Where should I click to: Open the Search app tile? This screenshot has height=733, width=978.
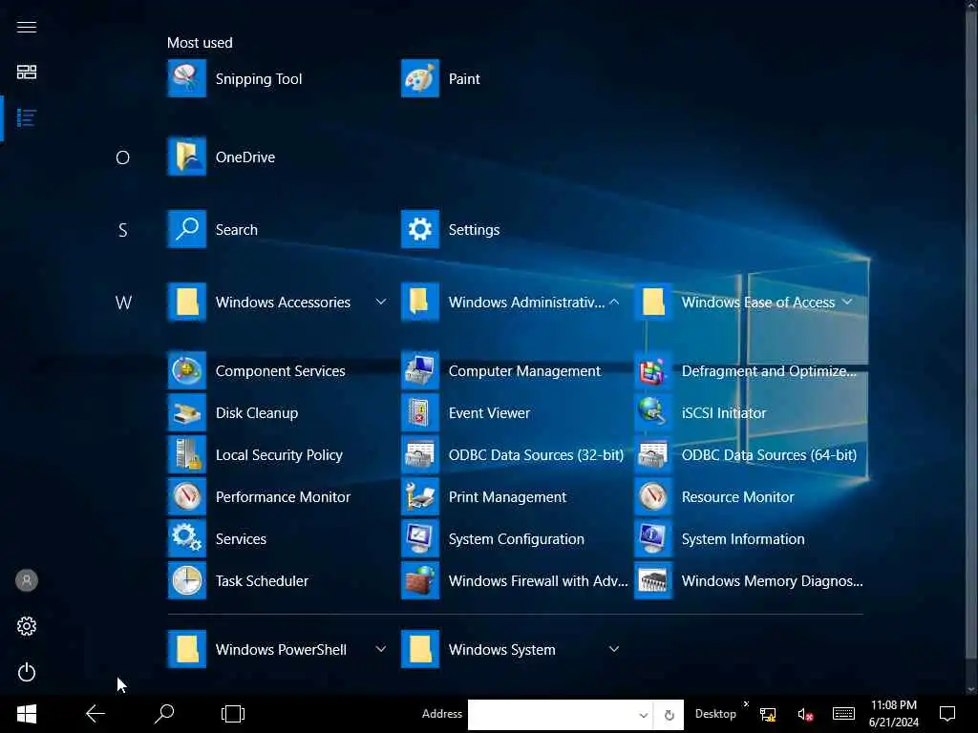pyautogui.click(x=186, y=229)
